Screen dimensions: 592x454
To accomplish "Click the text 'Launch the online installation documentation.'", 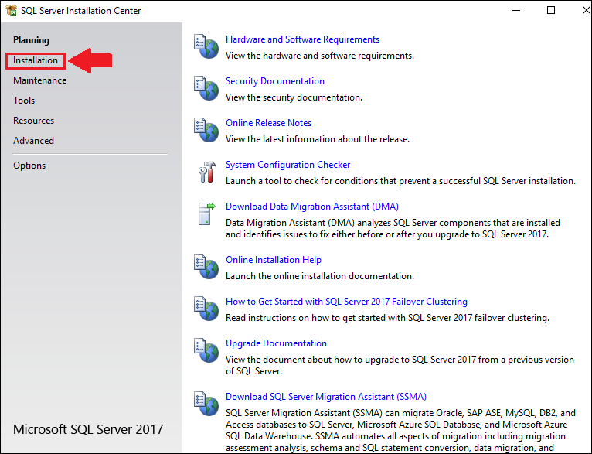I will pyautogui.click(x=320, y=276).
